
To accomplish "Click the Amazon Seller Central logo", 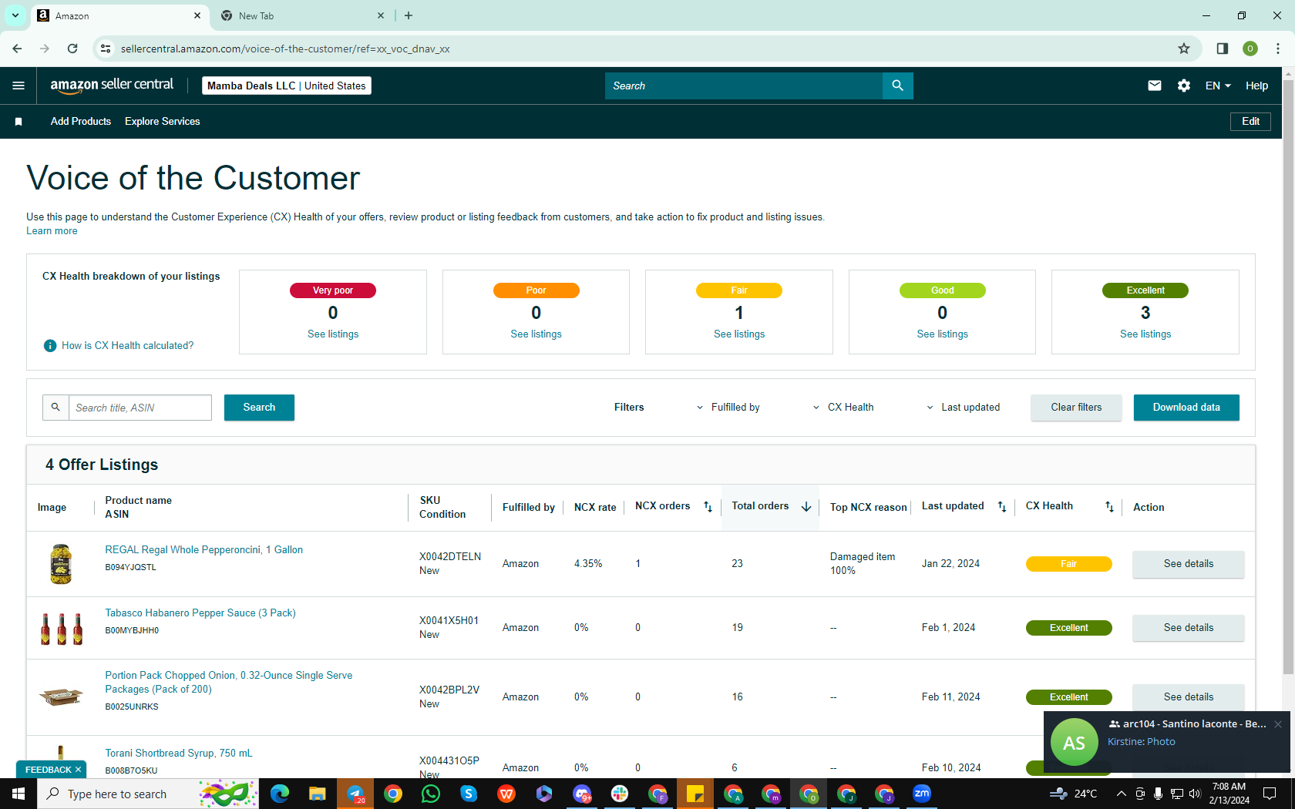I will point(112,86).
